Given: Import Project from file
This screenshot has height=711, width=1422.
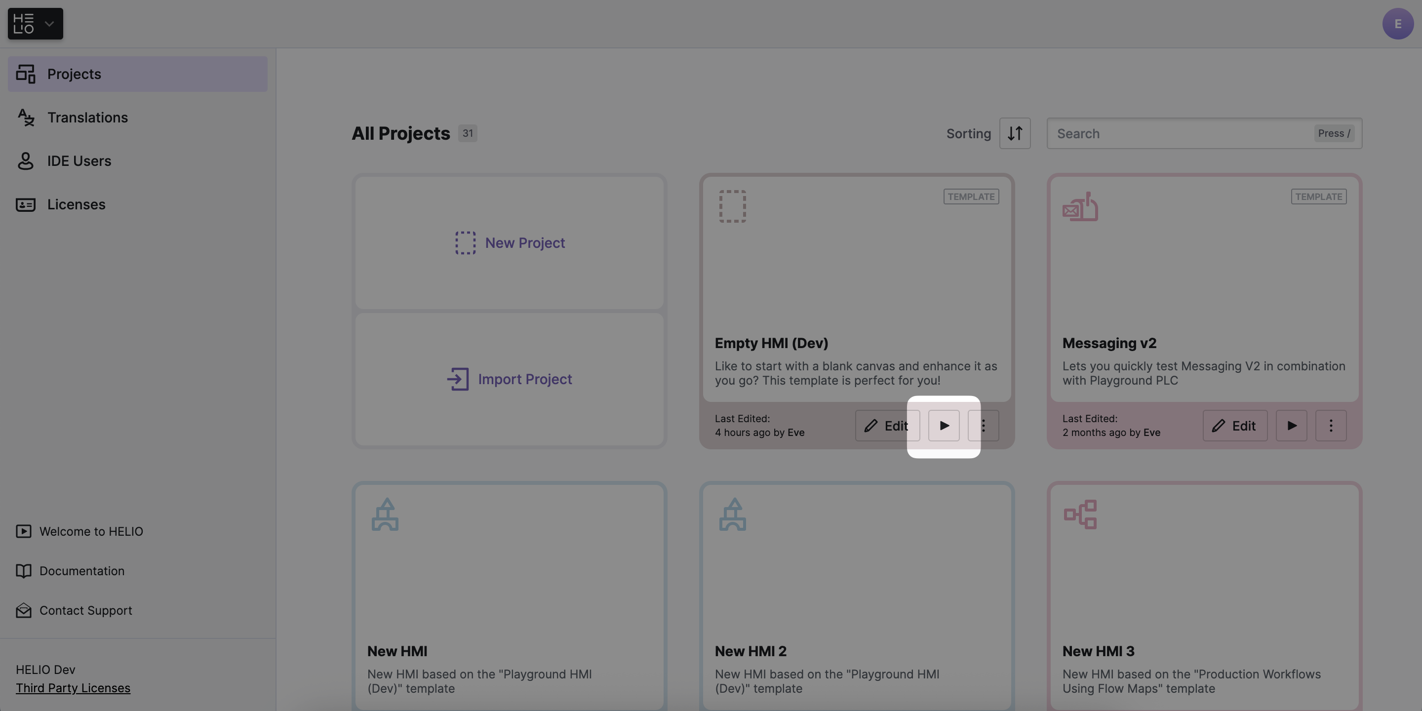Looking at the screenshot, I should (510, 379).
